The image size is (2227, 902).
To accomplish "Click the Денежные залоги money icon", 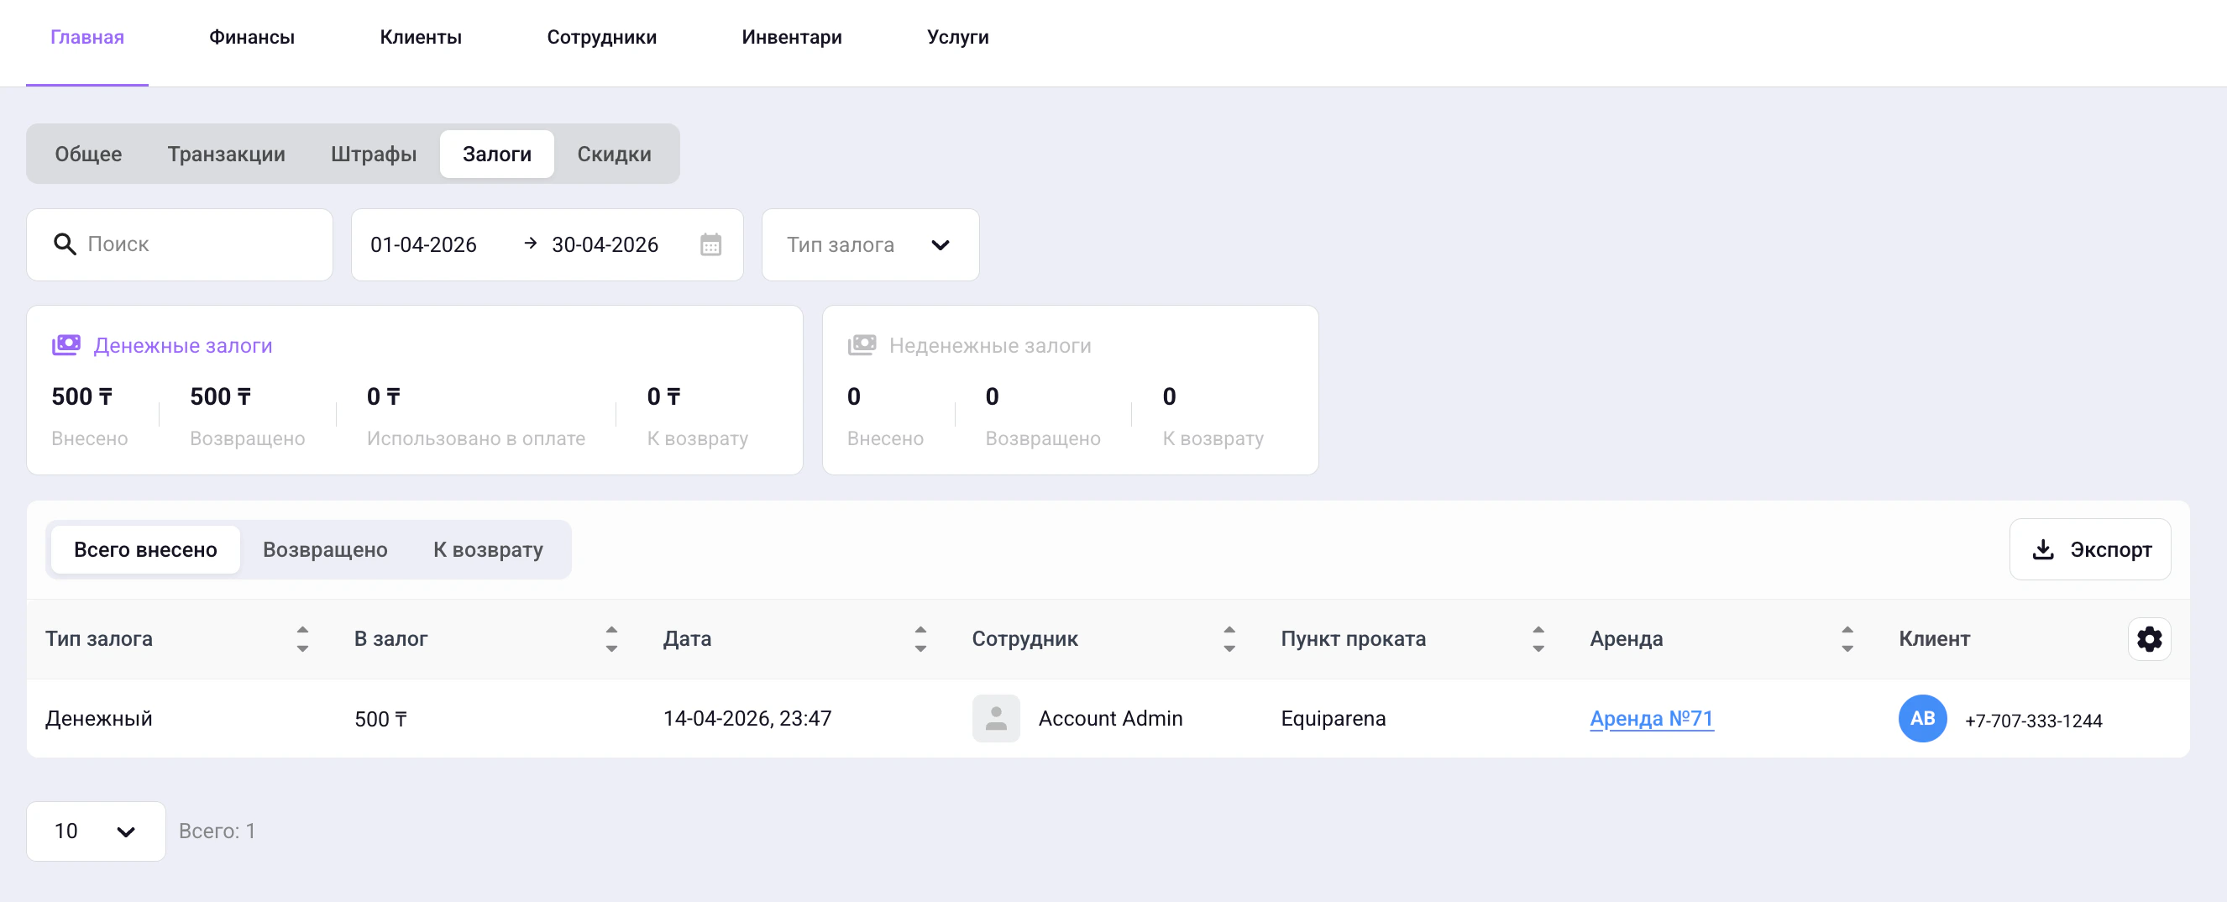I will [66, 345].
